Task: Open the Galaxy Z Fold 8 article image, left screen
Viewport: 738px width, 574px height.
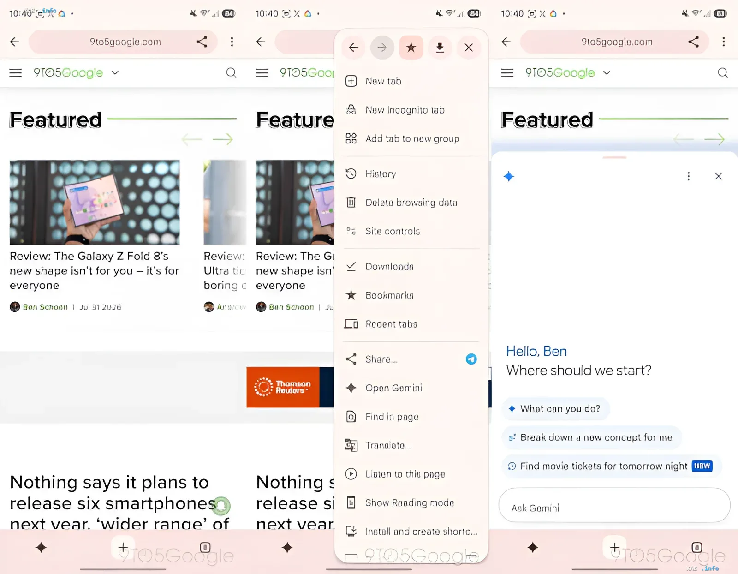Action: click(95, 202)
